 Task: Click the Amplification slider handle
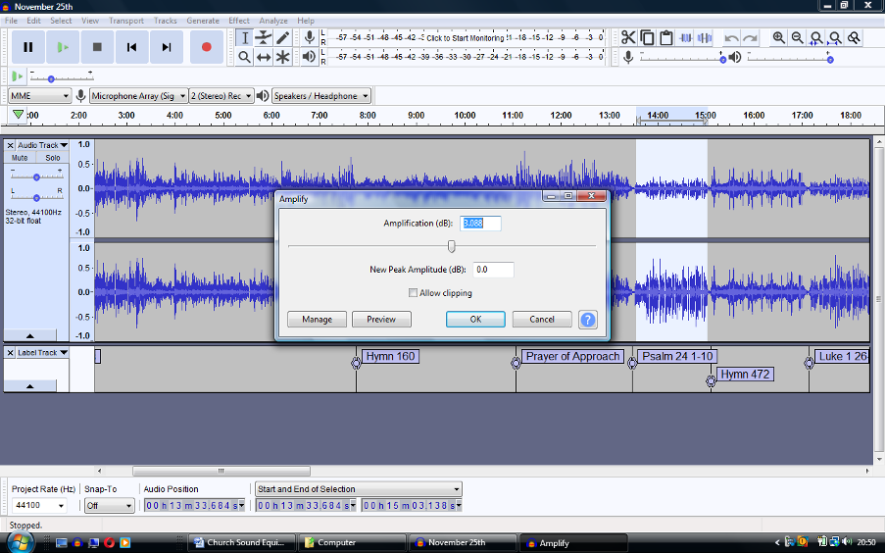[x=452, y=246]
